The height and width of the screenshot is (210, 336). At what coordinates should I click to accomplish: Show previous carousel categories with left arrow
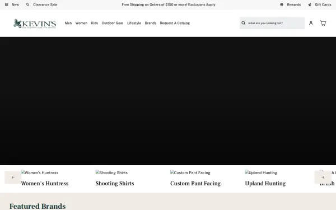[x=13, y=177]
